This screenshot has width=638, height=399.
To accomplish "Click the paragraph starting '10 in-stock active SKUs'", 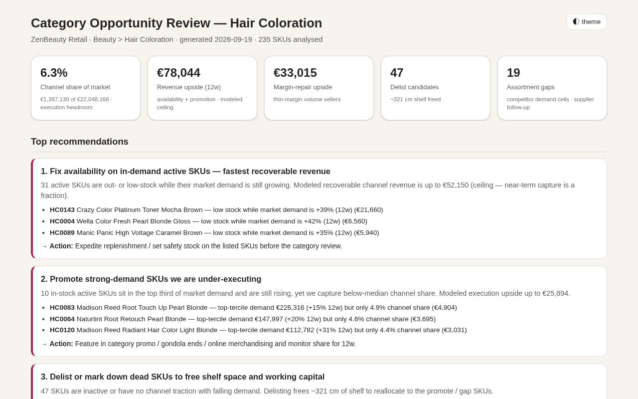I will [x=306, y=293].
